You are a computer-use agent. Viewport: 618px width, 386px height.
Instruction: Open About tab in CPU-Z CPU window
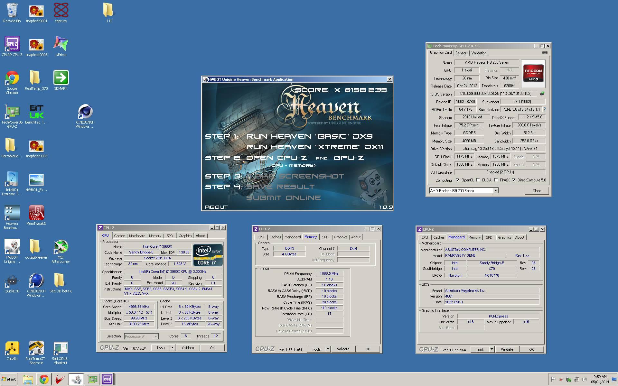coord(201,236)
